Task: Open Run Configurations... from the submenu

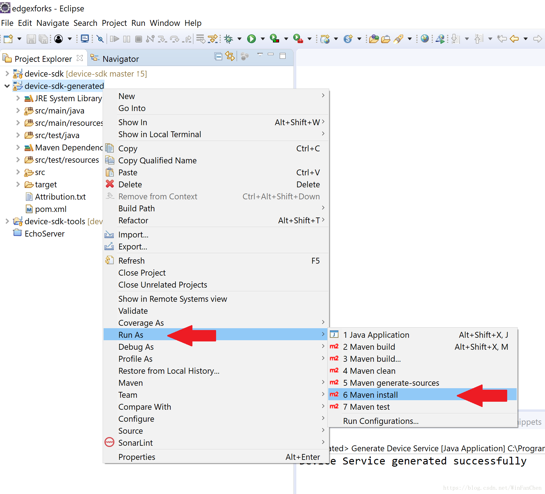Action: [x=423, y=420]
